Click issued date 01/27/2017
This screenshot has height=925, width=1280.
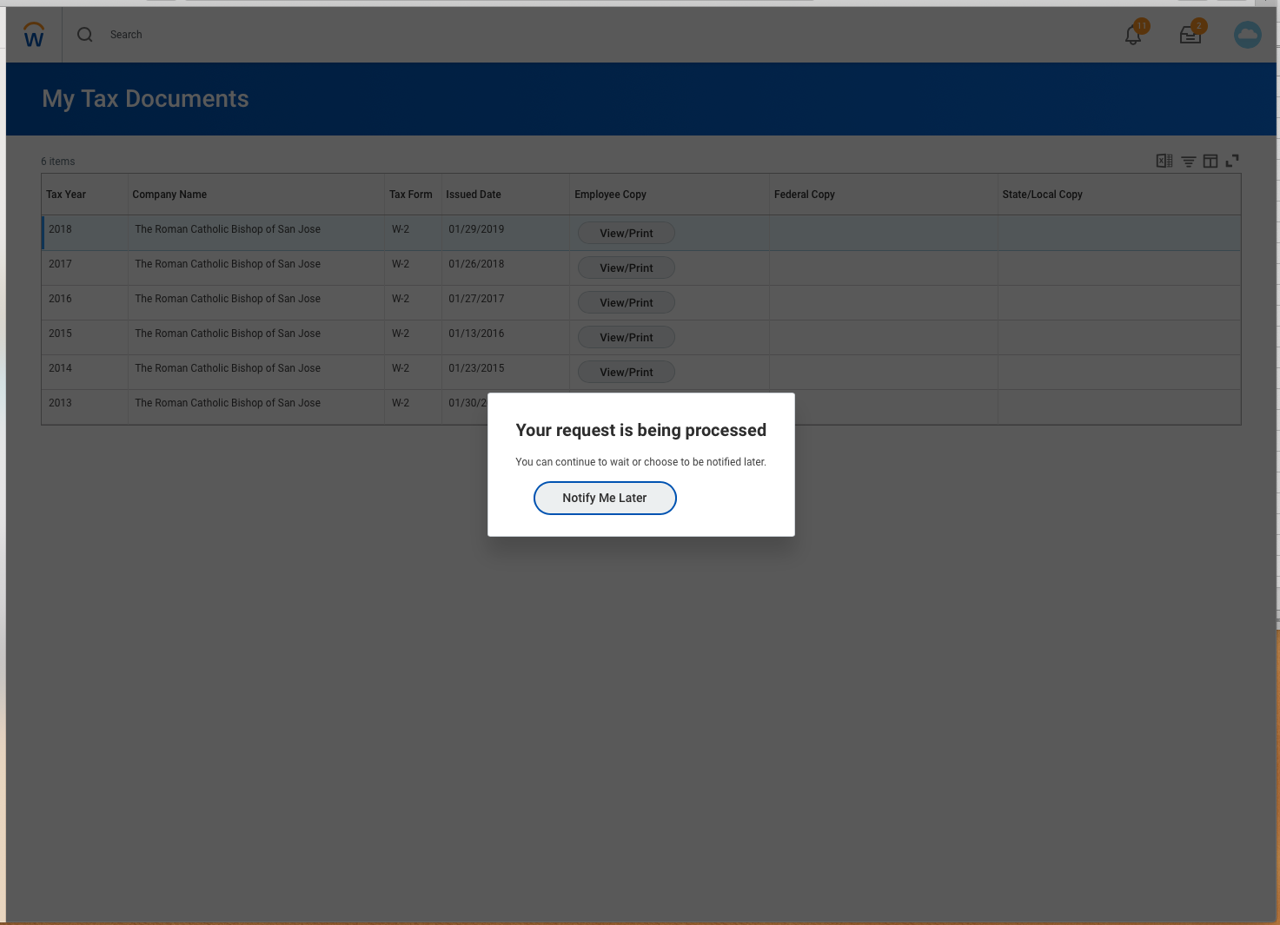[x=476, y=299]
